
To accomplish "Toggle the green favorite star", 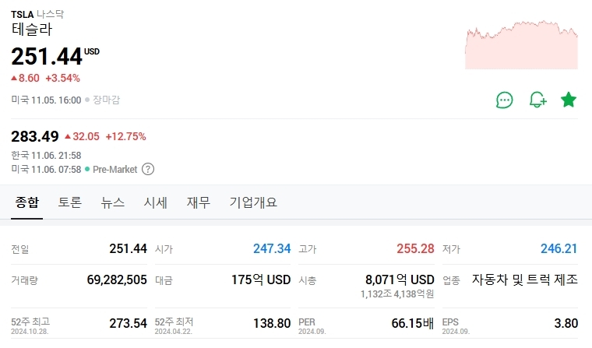I will [568, 100].
